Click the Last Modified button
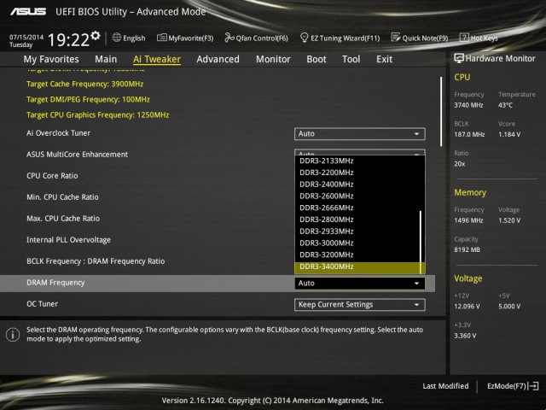 click(x=445, y=386)
